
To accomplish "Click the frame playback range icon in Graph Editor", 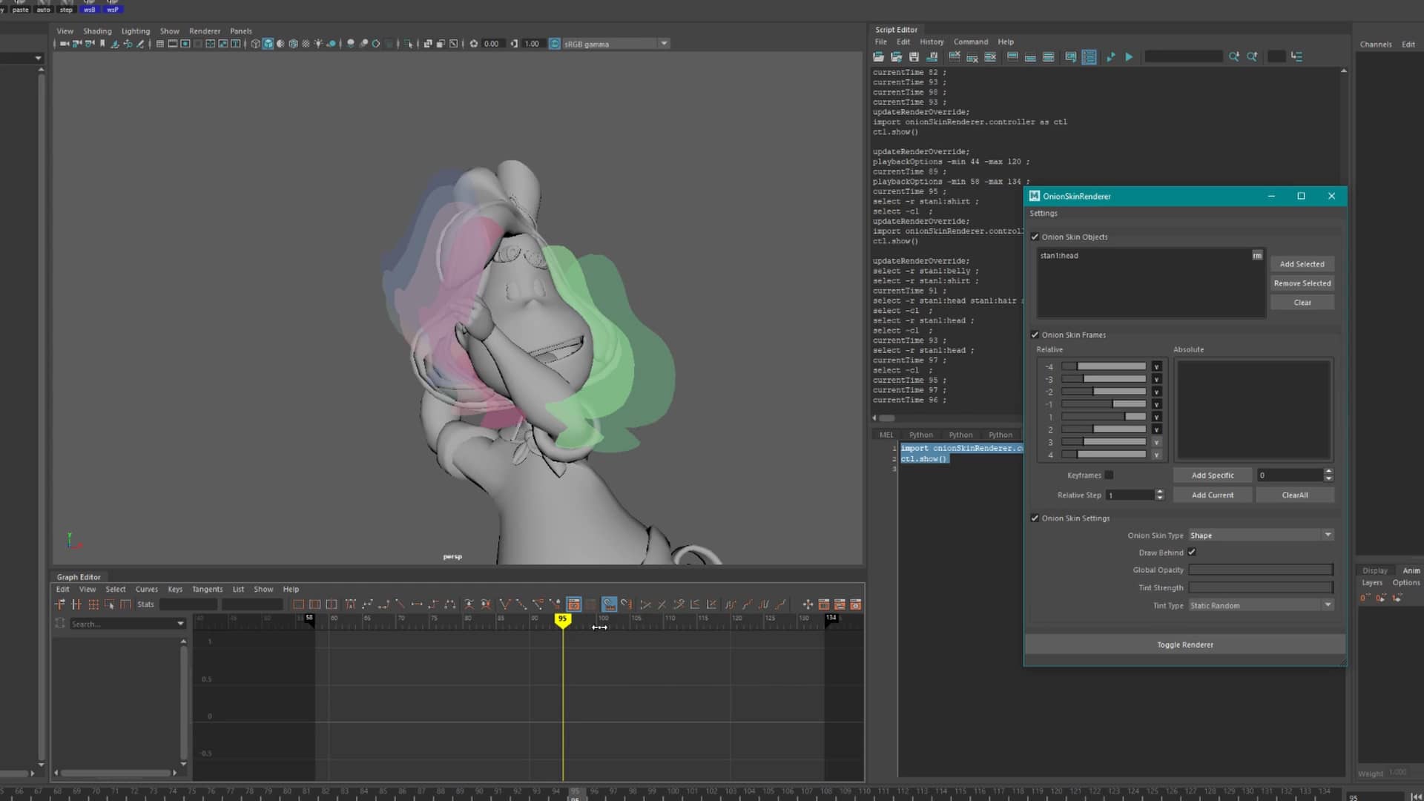I will (314, 604).
